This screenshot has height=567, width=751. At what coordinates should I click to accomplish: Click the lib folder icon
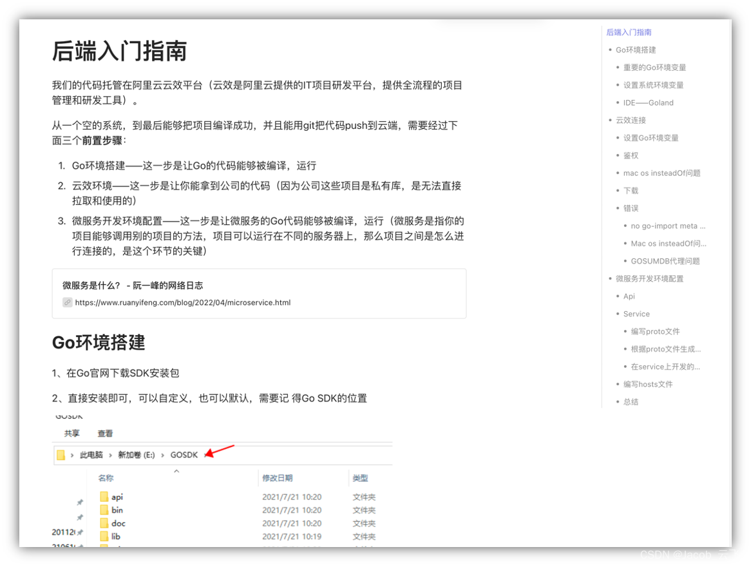(104, 536)
